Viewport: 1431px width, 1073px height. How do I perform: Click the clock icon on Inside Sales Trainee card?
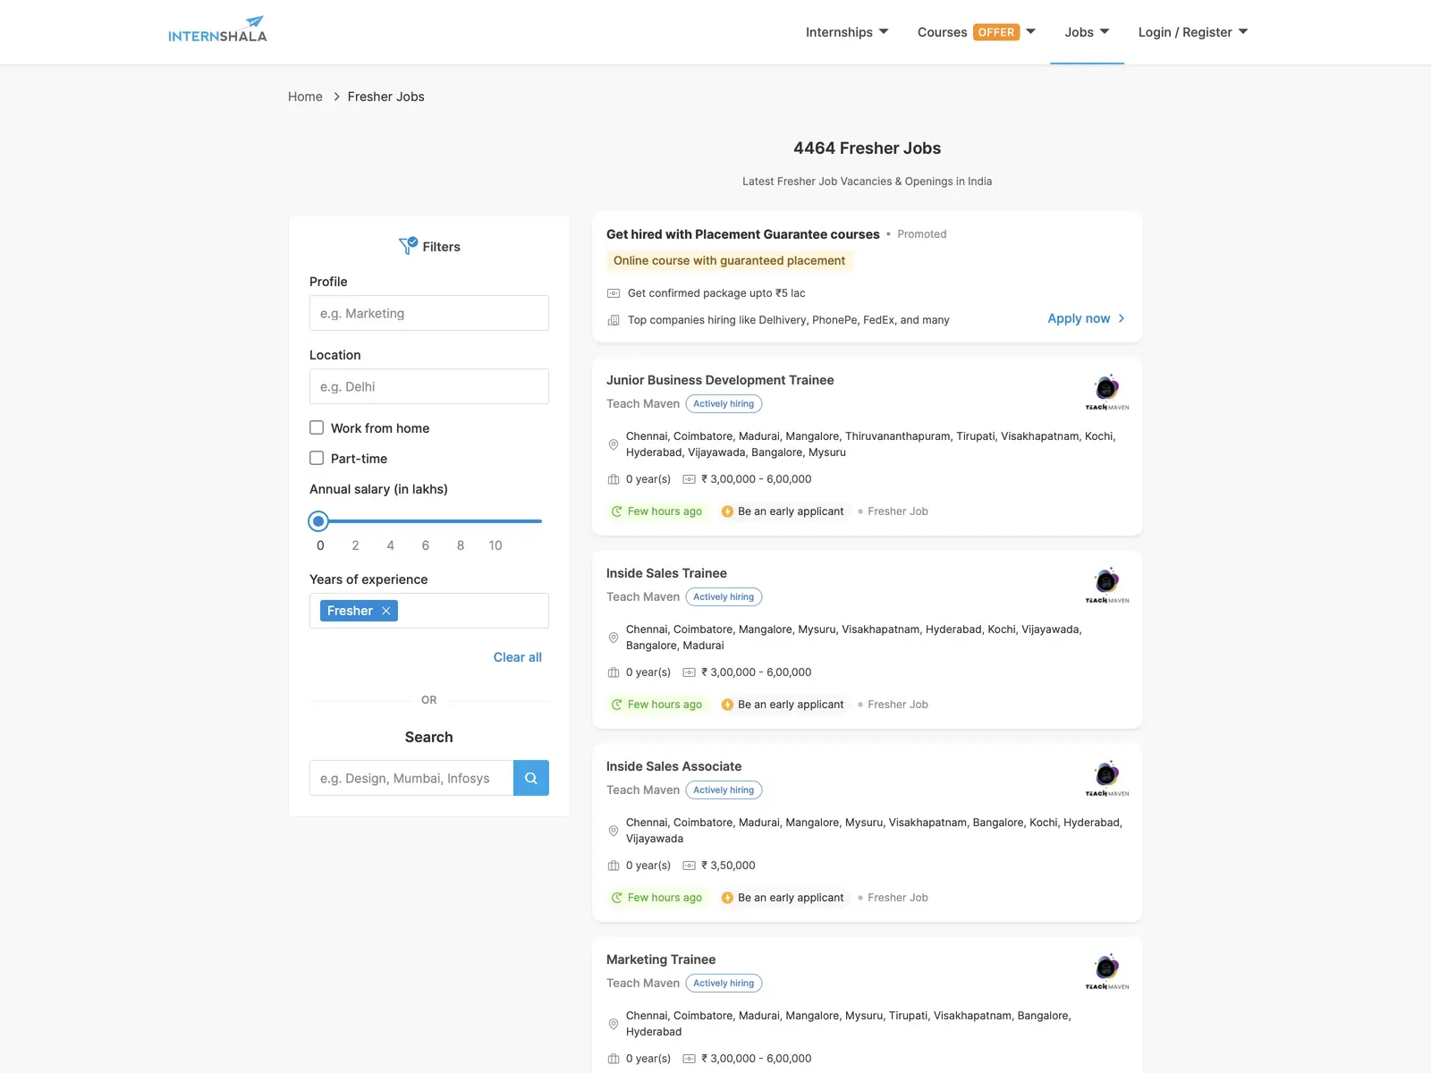click(616, 705)
